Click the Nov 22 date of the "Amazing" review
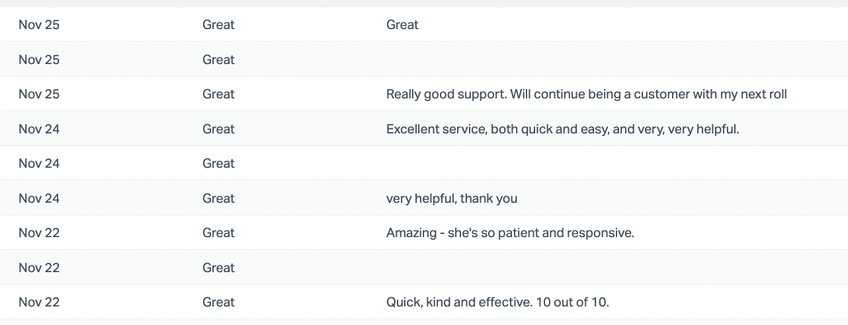Image resolution: width=848 pixels, height=325 pixels. point(39,233)
